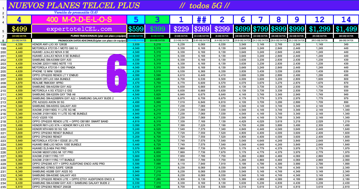The width and height of the screenshot is (359, 189).
Task: Select the '##' plan header cell
Action: pyautogui.click(x=201, y=20)
